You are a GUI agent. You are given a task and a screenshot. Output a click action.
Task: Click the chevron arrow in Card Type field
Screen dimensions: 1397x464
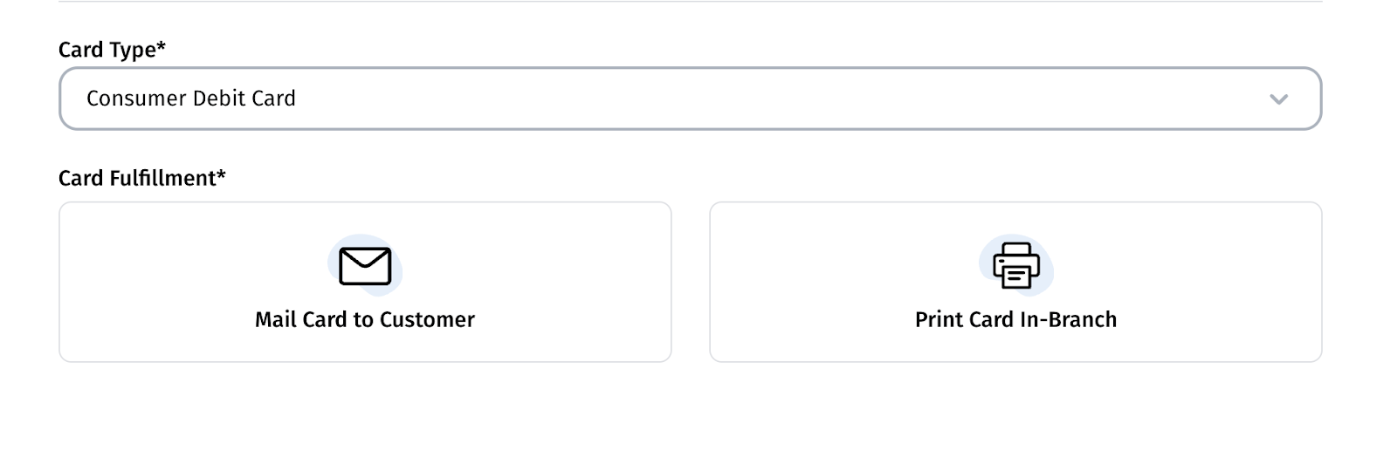pyautogui.click(x=1278, y=99)
